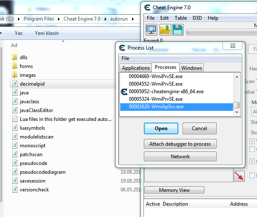Select process 00004660-WmiPrvSE.exe
The height and width of the screenshot is (217, 257).
(x=177, y=76)
